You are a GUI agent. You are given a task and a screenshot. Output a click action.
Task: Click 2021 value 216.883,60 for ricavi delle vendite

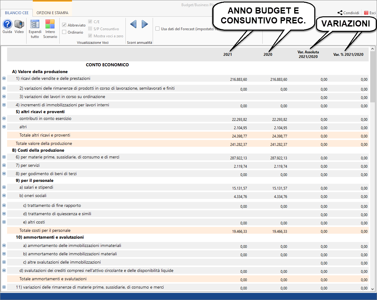coord(239,80)
